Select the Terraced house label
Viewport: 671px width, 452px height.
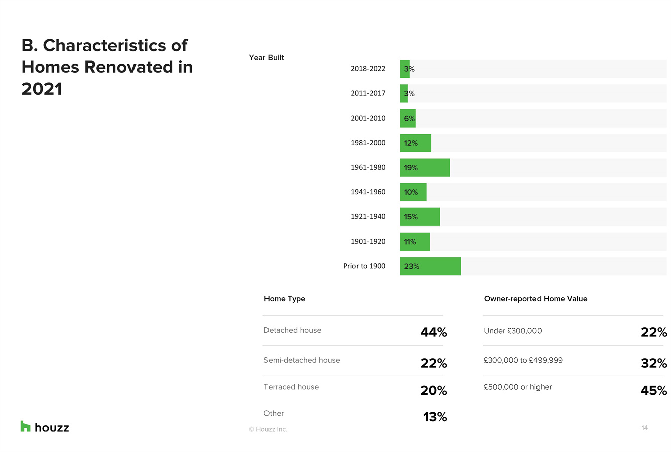click(291, 387)
